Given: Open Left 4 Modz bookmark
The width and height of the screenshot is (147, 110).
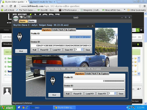Looking at the screenshot, I should pos(8,10).
